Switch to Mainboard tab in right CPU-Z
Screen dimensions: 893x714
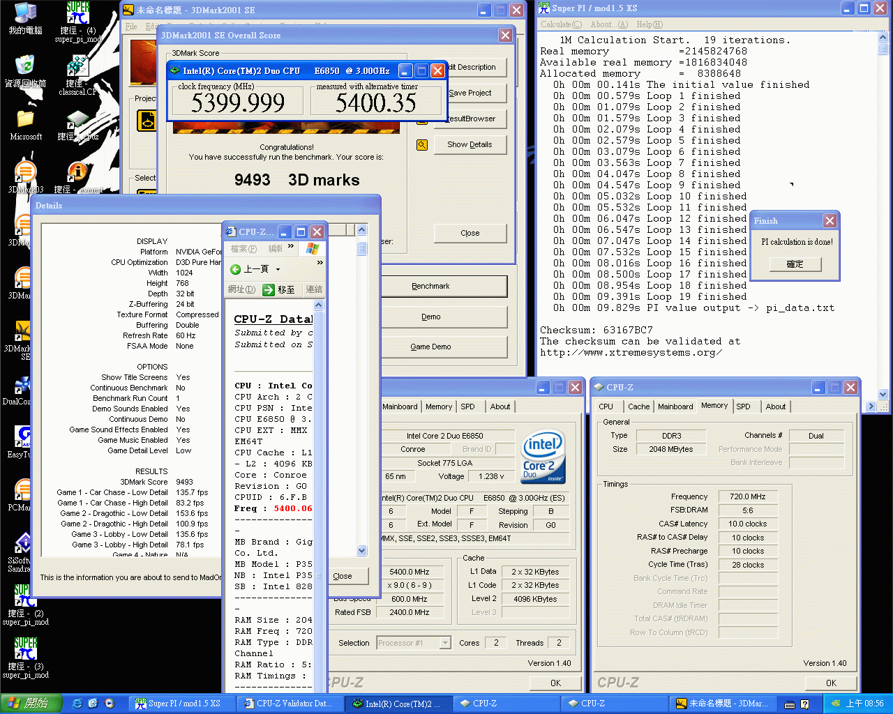675,407
